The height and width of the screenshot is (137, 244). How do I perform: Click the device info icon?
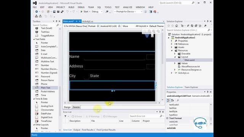pyautogui.click(x=145, y=12)
